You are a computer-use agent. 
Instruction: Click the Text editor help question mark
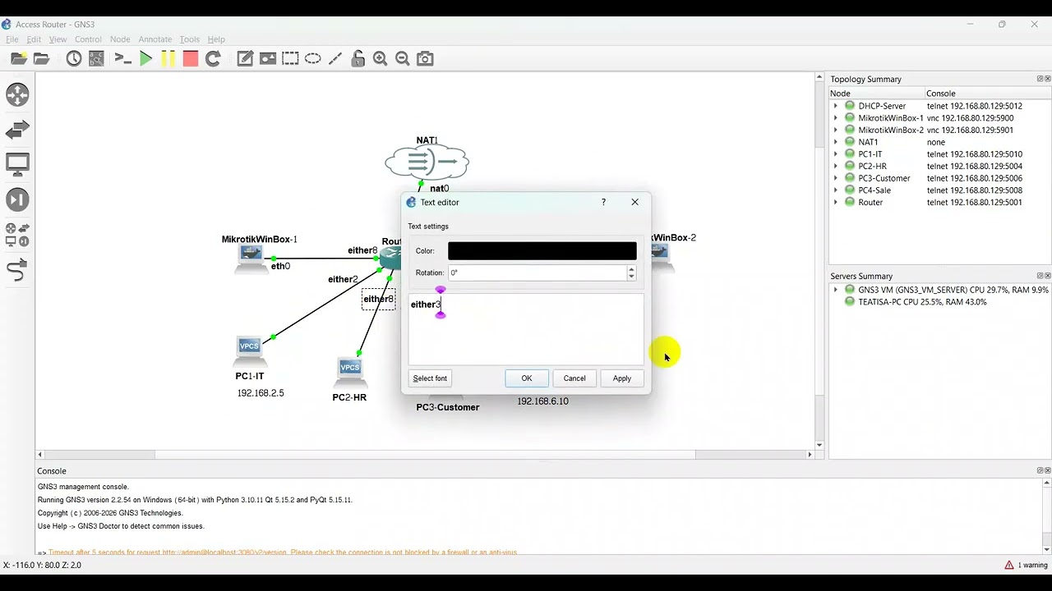pyautogui.click(x=603, y=202)
